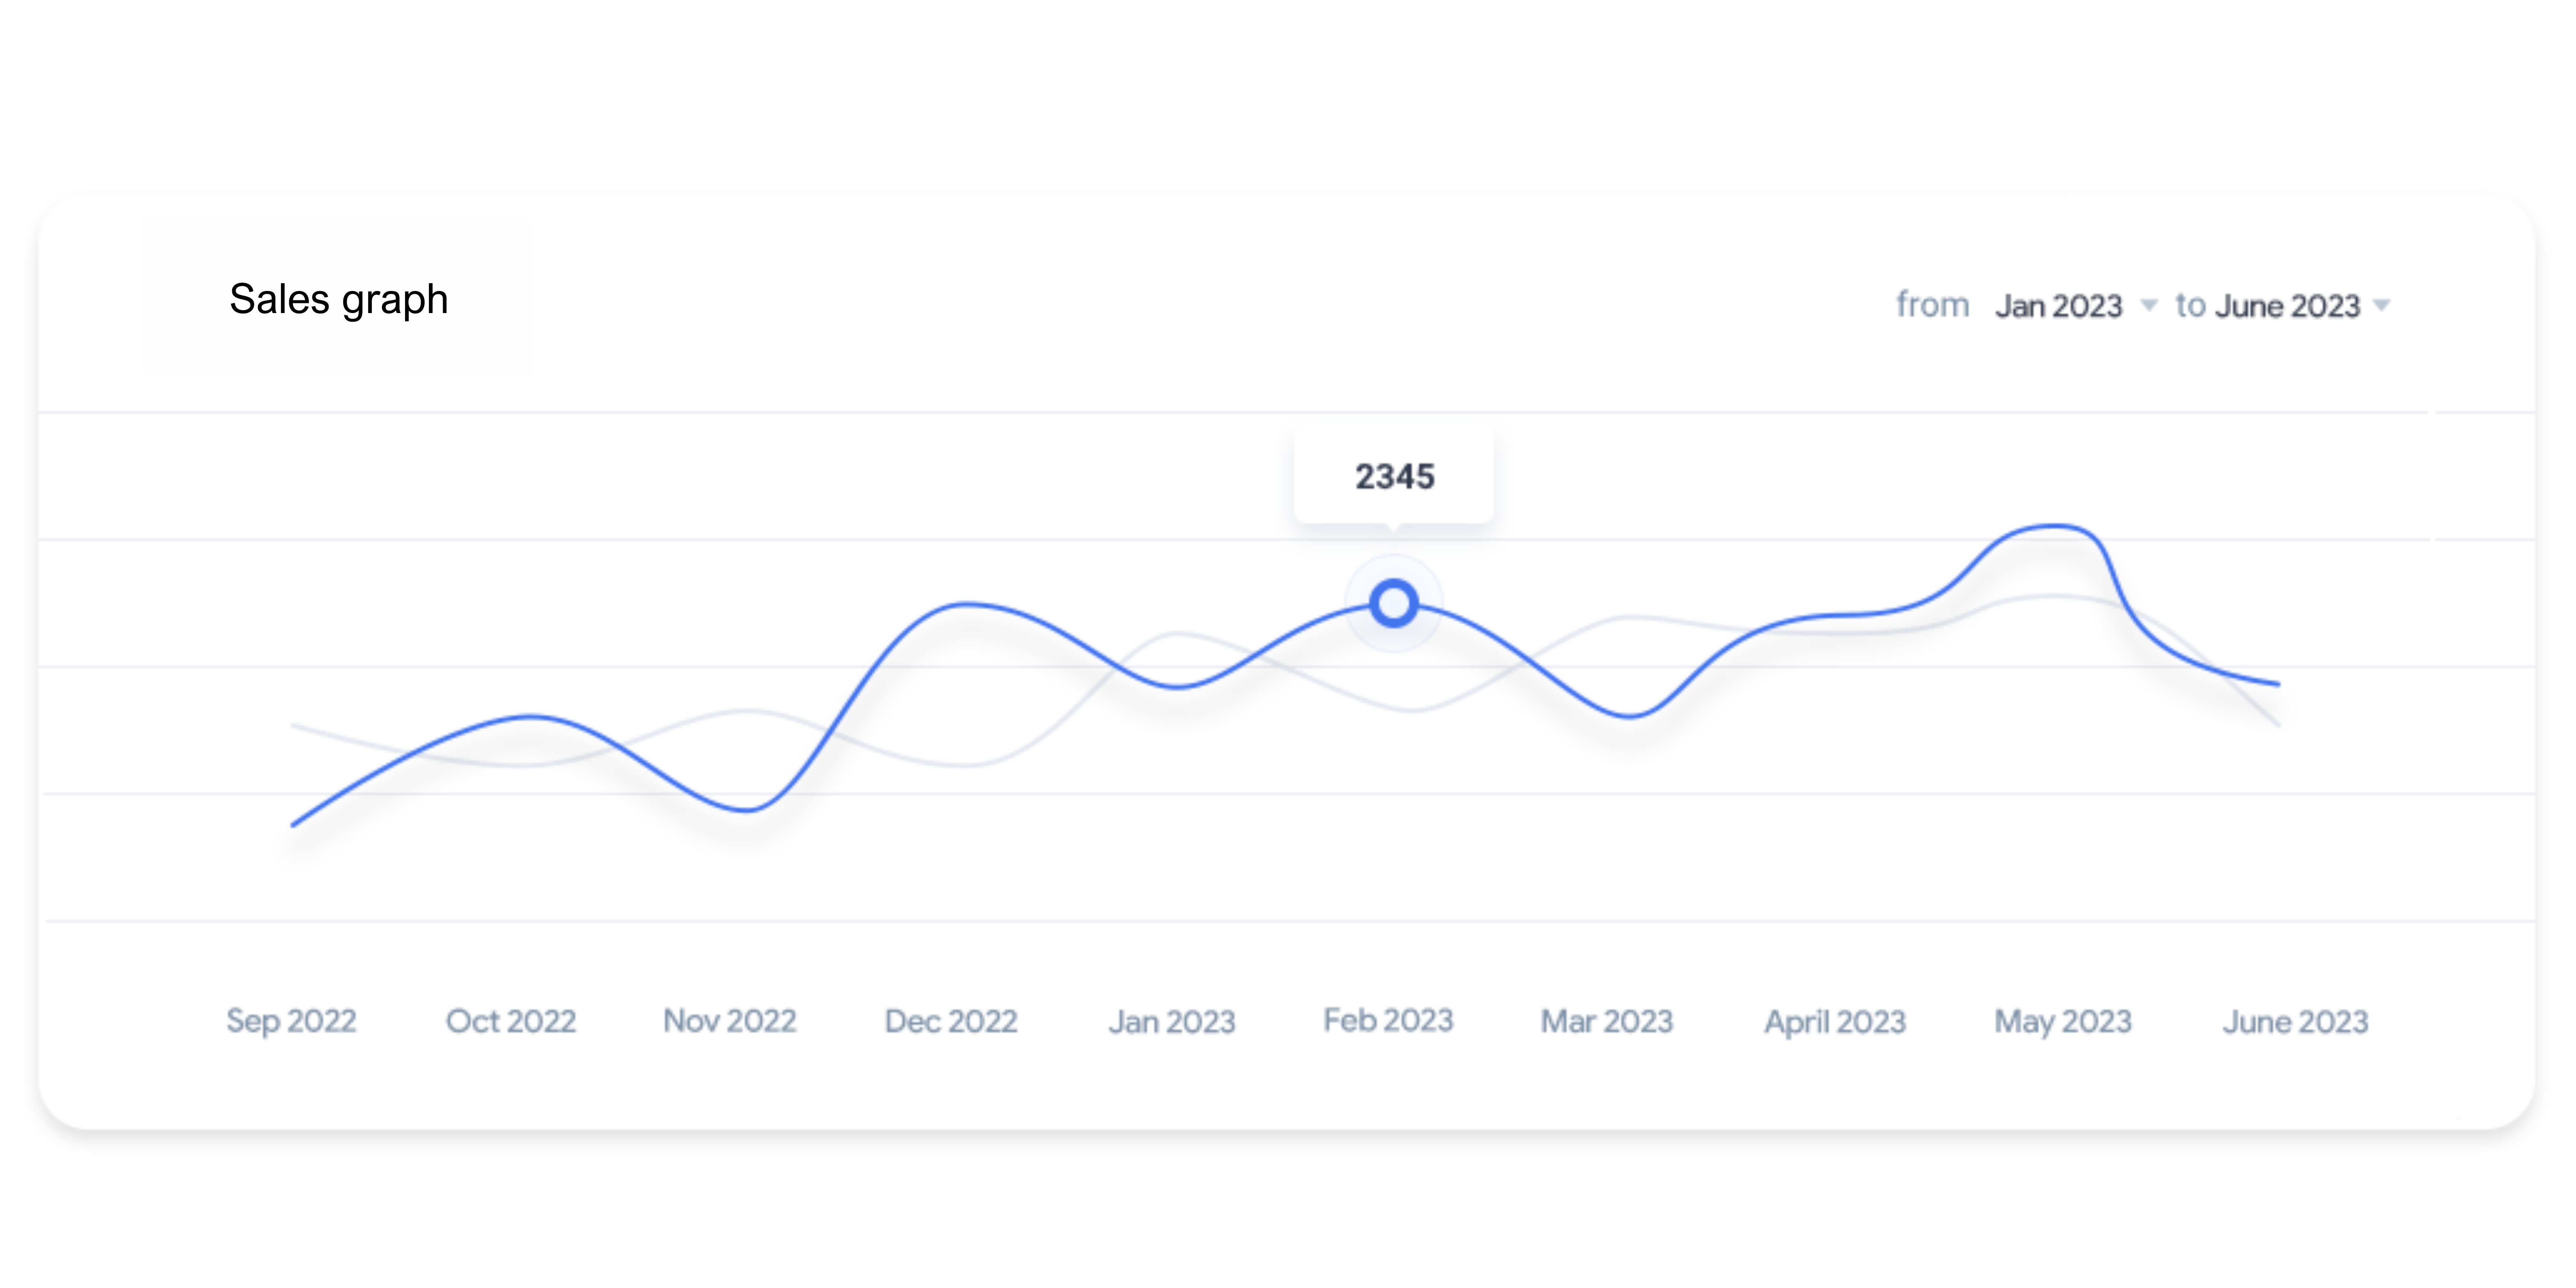Click the Sales graph title

pos(338,299)
